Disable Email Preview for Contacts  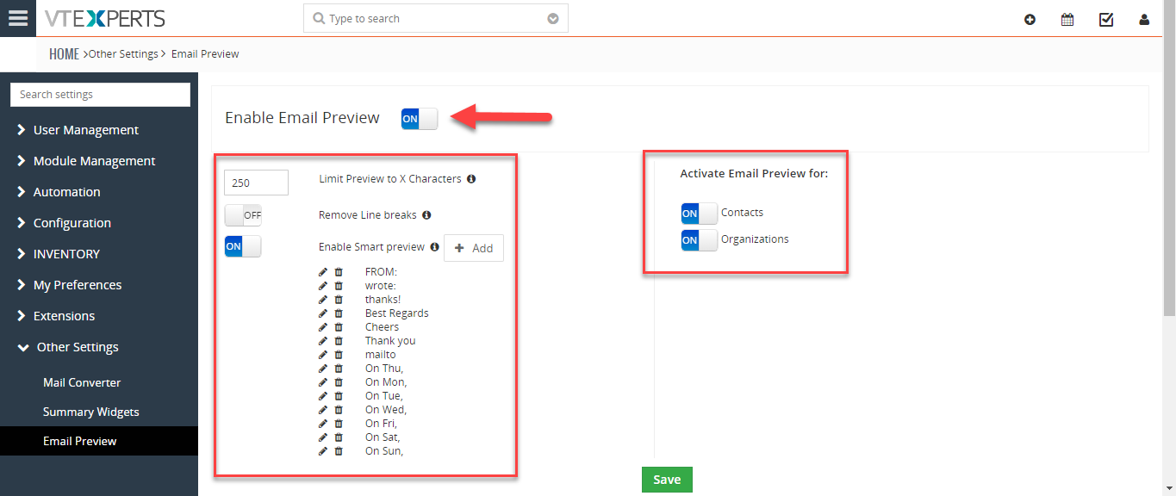pos(699,214)
